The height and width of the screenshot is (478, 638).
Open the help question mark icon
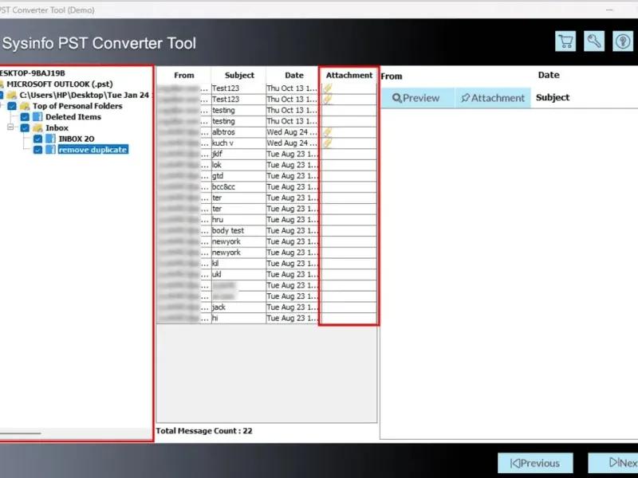[x=623, y=41]
